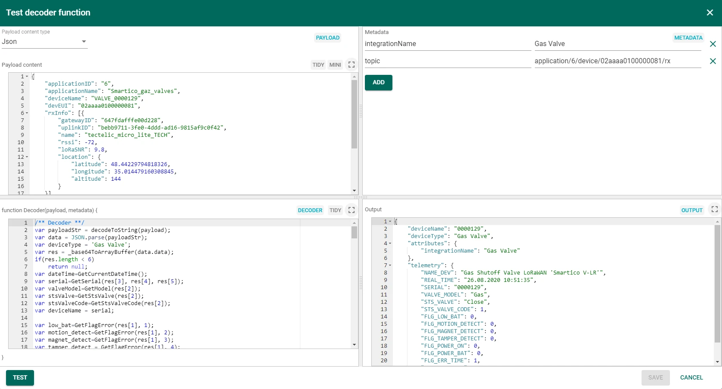Edit the application/6/device topic value field

pyautogui.click(x=618, y=61)
